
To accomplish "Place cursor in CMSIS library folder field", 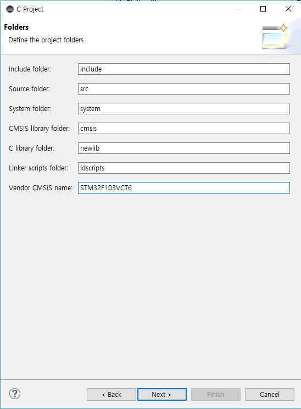I will point(184,128).
